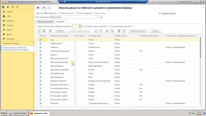This screenshot has height=116, width=206.
Task: Click the table layout icon in toolbar
Action: pyautogui.click(x=51, y=31)
